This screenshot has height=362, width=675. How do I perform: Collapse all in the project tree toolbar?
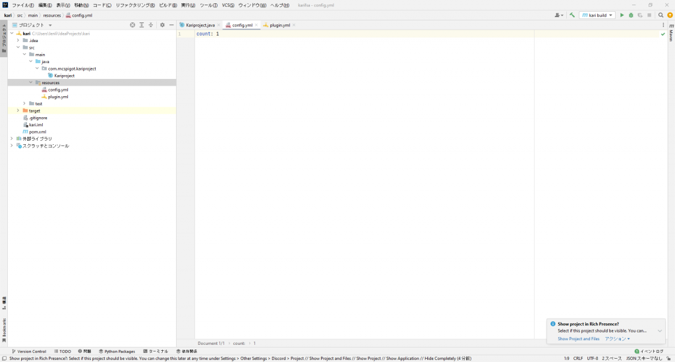click(x=151, y=25)
